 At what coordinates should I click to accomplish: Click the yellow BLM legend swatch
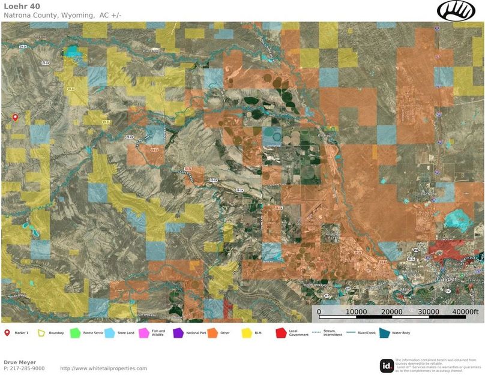pyautogui.click(x=246, y=332)
